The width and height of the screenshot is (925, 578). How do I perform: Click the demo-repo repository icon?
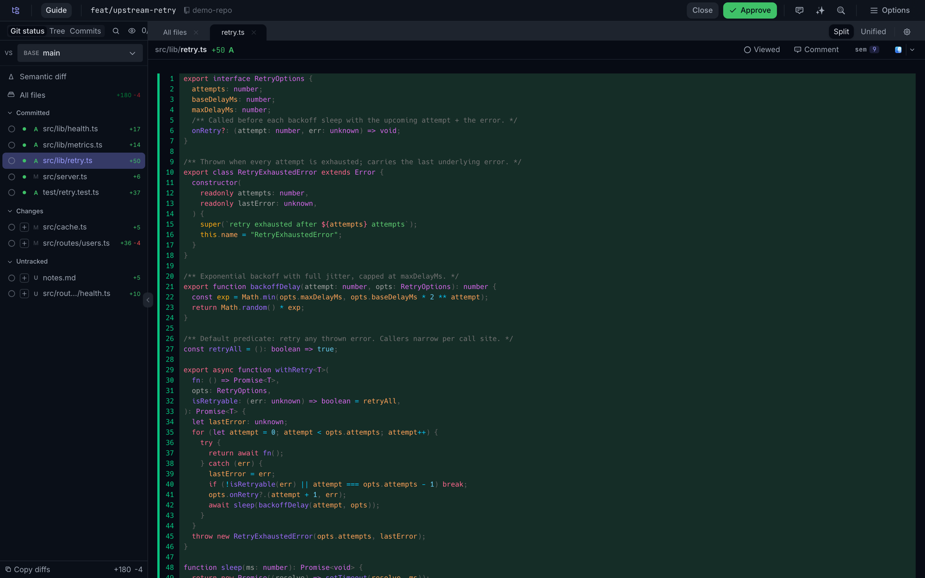187,10
